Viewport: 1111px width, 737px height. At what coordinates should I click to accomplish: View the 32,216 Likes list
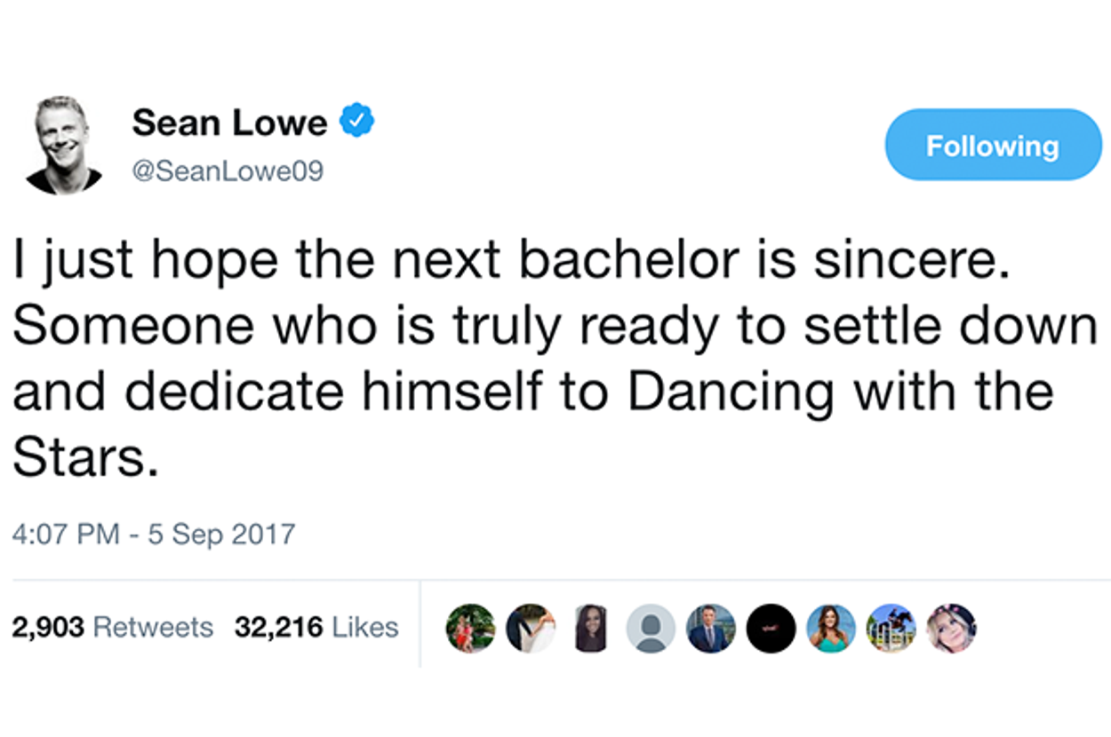[316, 628]
